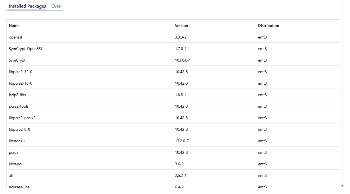The height and width of the screenshot is (194, 350).
Task: Select the openssl package row
Action: (x=15, y=37)
